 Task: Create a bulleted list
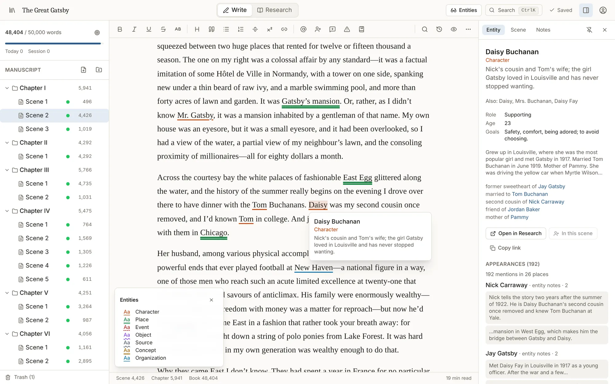226,29
